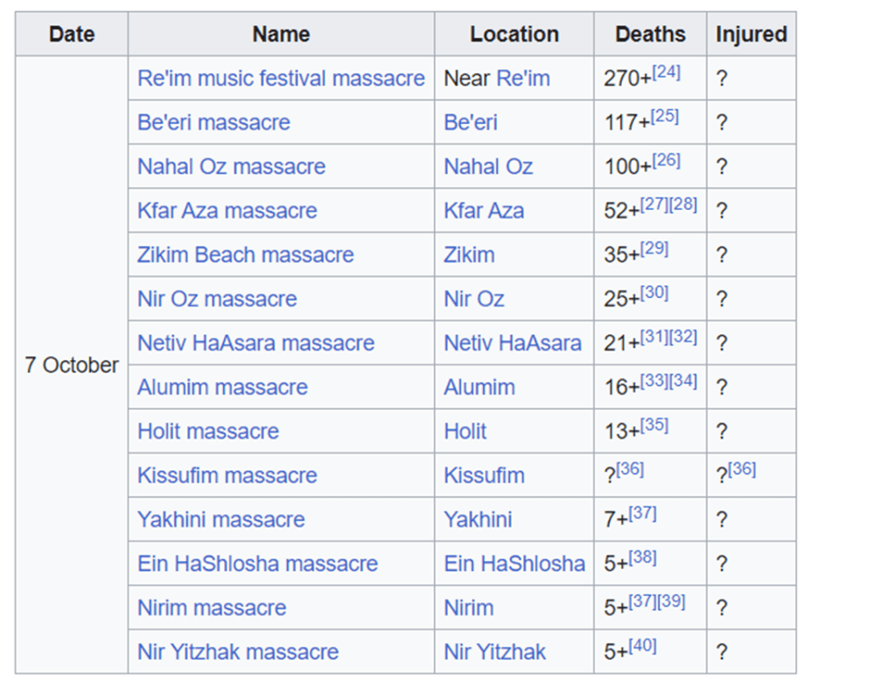Follow the Ein HaShlosha massacre link
895x695 pixels.
coord(257,564)
